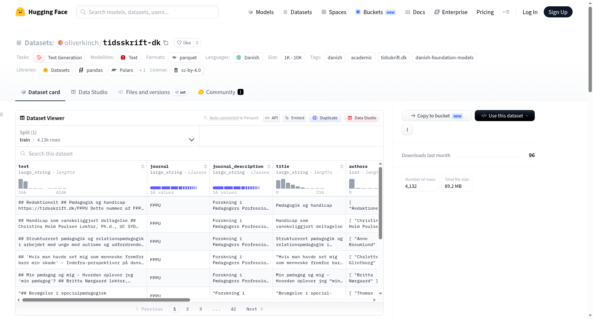Switch to the Data Studio tab
Viewport: 593px width, 319px height.
pos(89,92)
